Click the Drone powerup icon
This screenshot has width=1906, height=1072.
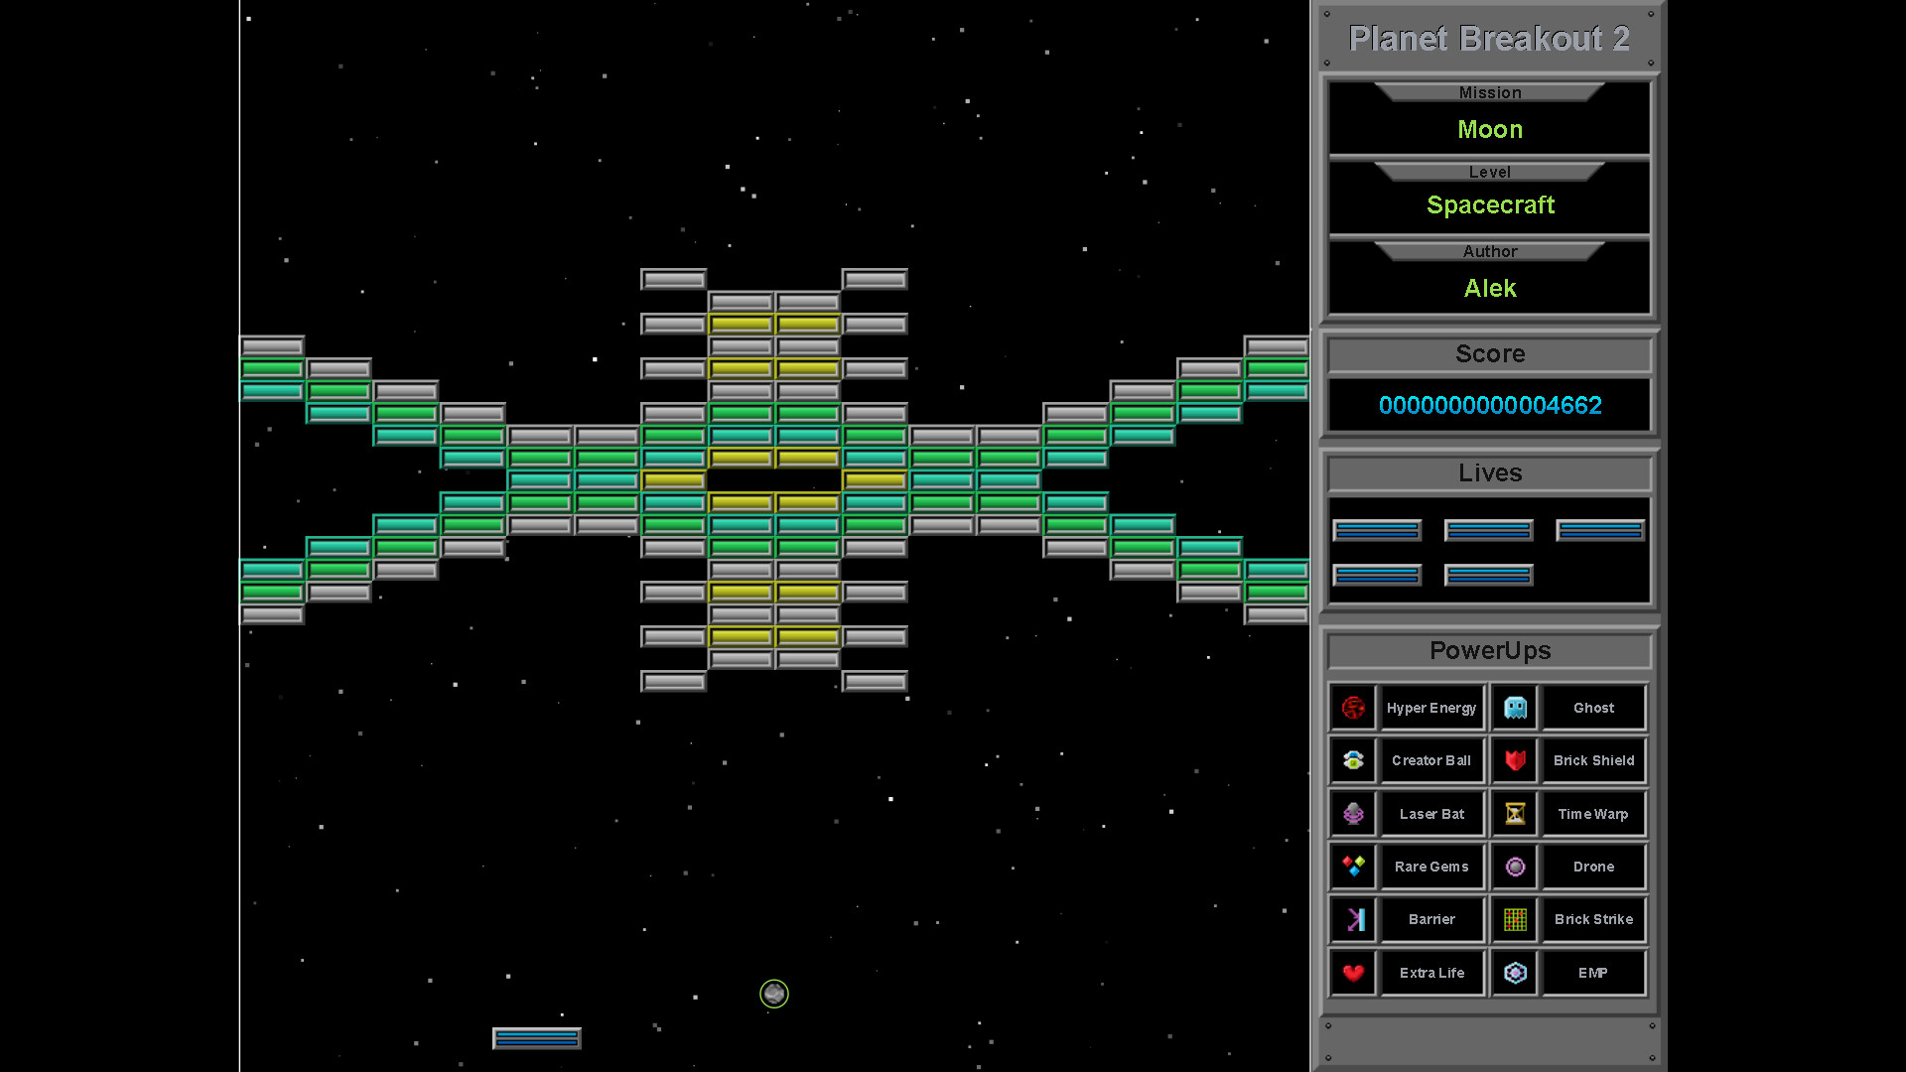pos(1514,867)
